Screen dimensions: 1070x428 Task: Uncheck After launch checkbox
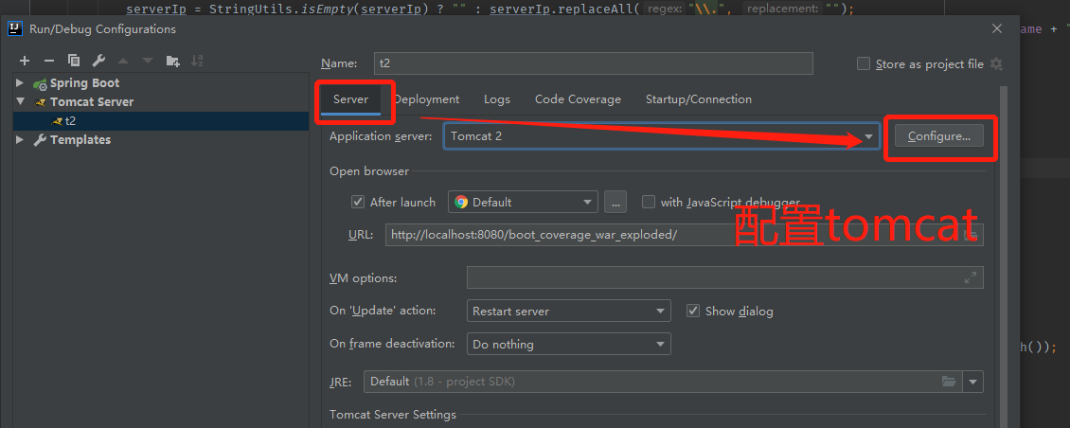(358, 202)
